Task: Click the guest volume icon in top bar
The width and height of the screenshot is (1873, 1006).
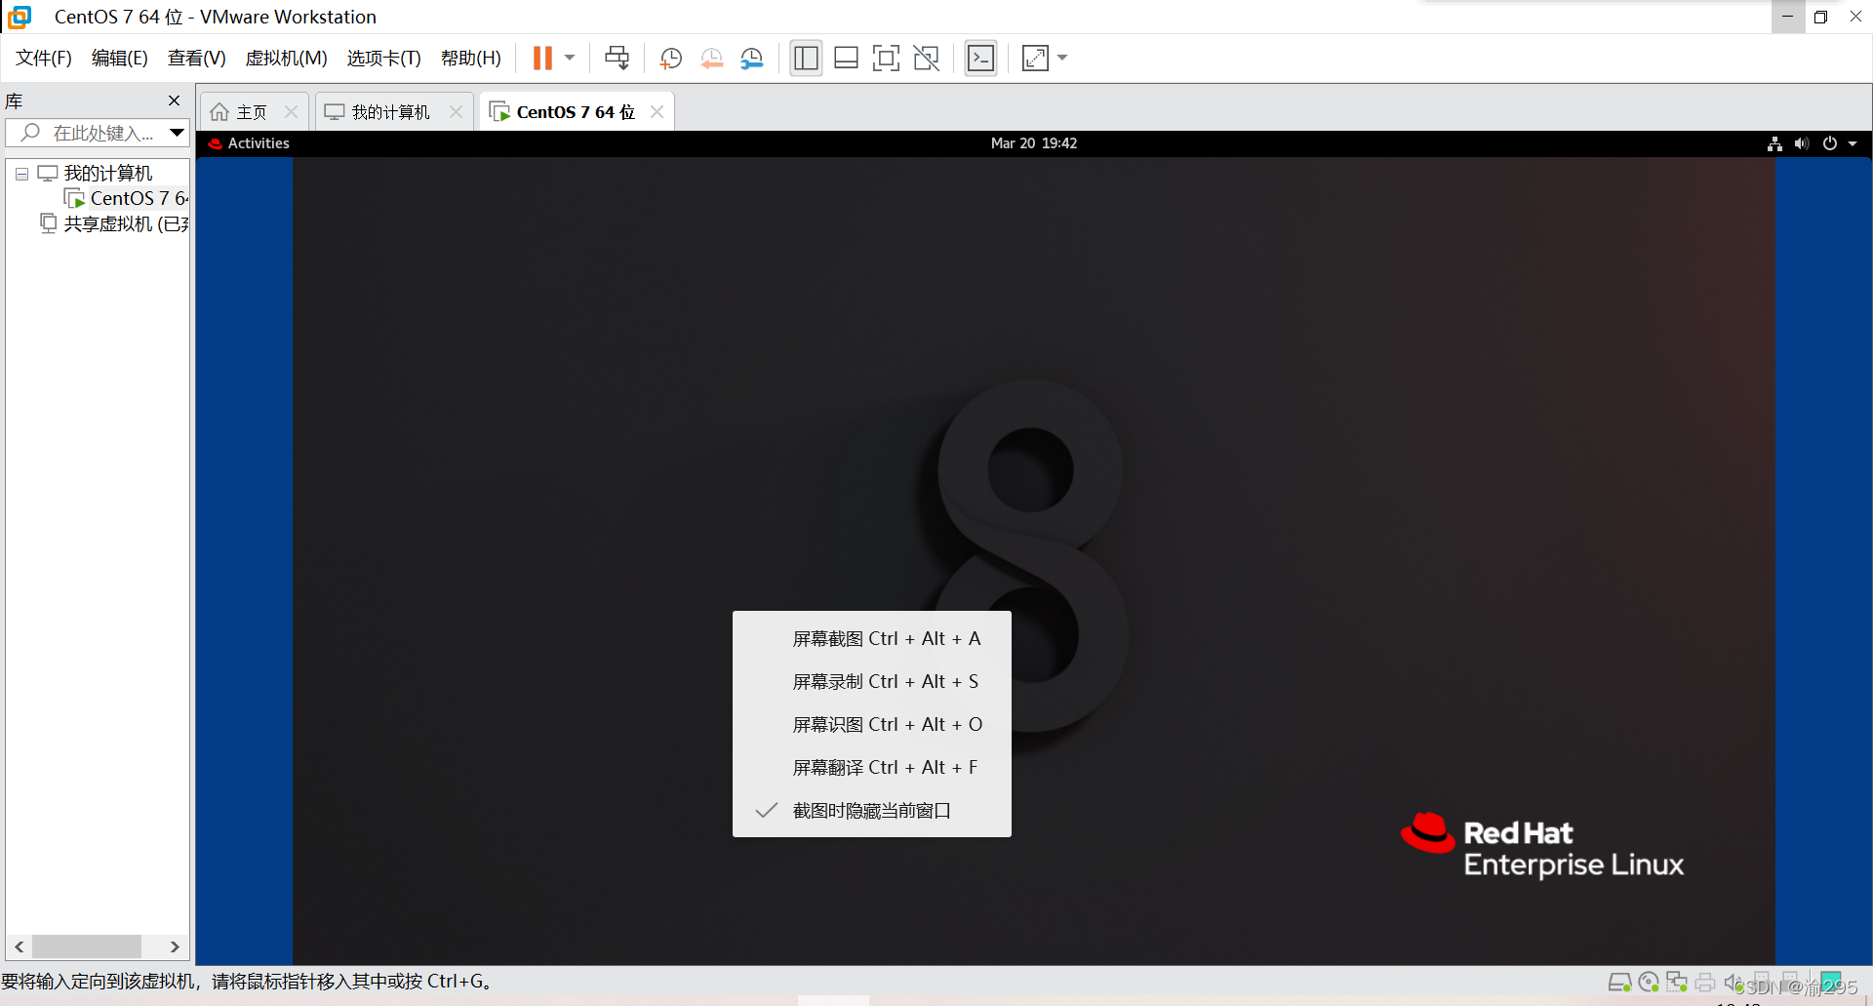Action: pos(1801,143)
